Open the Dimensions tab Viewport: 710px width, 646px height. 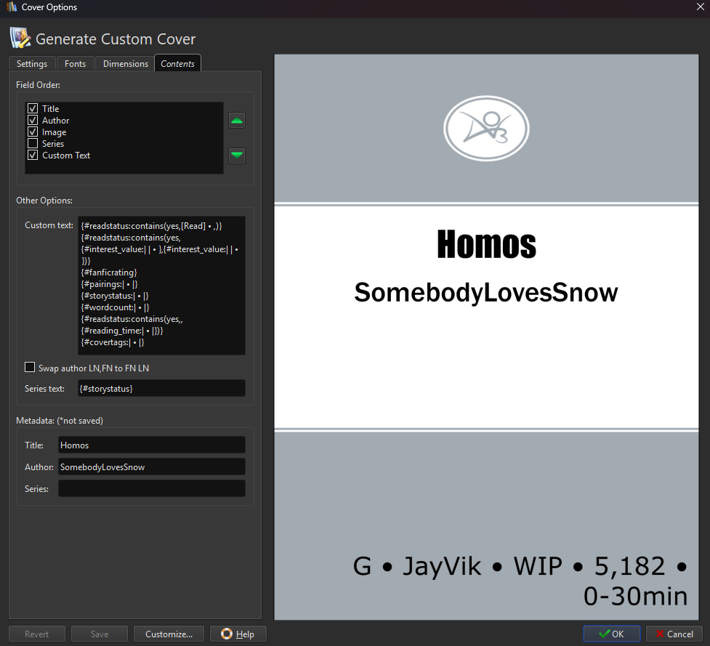pyautogui.click(x=126, y=63)
